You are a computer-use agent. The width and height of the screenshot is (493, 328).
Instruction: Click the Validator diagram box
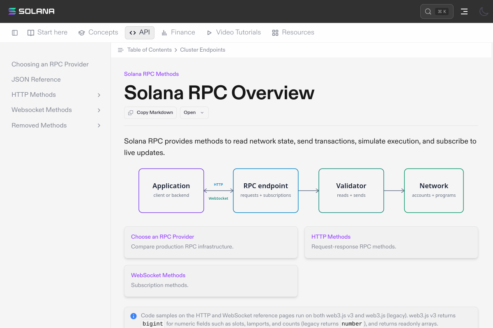point(351,191)
